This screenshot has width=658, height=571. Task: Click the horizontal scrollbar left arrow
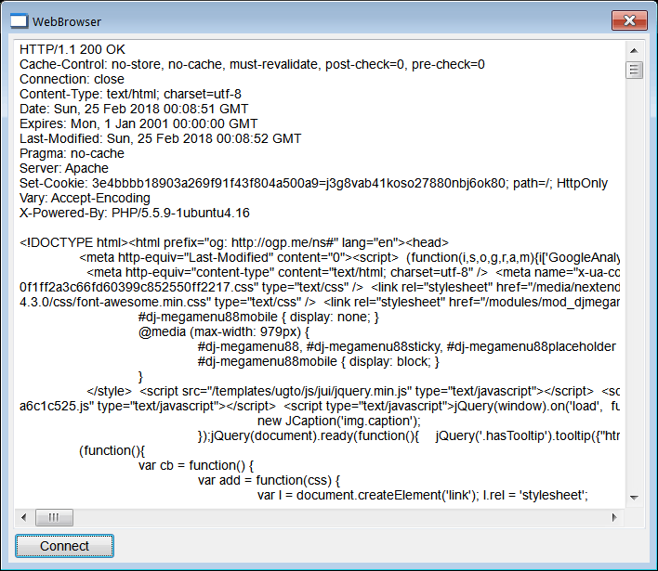pyautogui.click(x=24, y=517)
